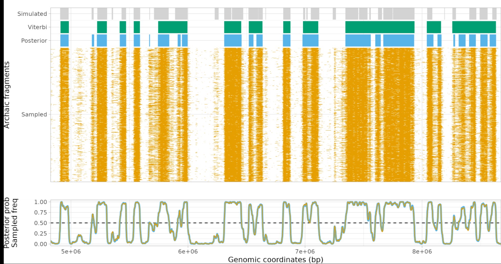
Task: Click the 0.75 y-axis tick label
Action: tap(40, 212)
